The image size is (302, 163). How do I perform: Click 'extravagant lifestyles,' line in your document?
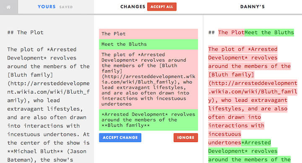pos(45,109)
